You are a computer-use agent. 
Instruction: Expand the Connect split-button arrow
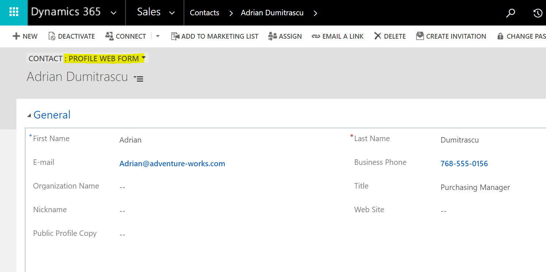point(158,36)
